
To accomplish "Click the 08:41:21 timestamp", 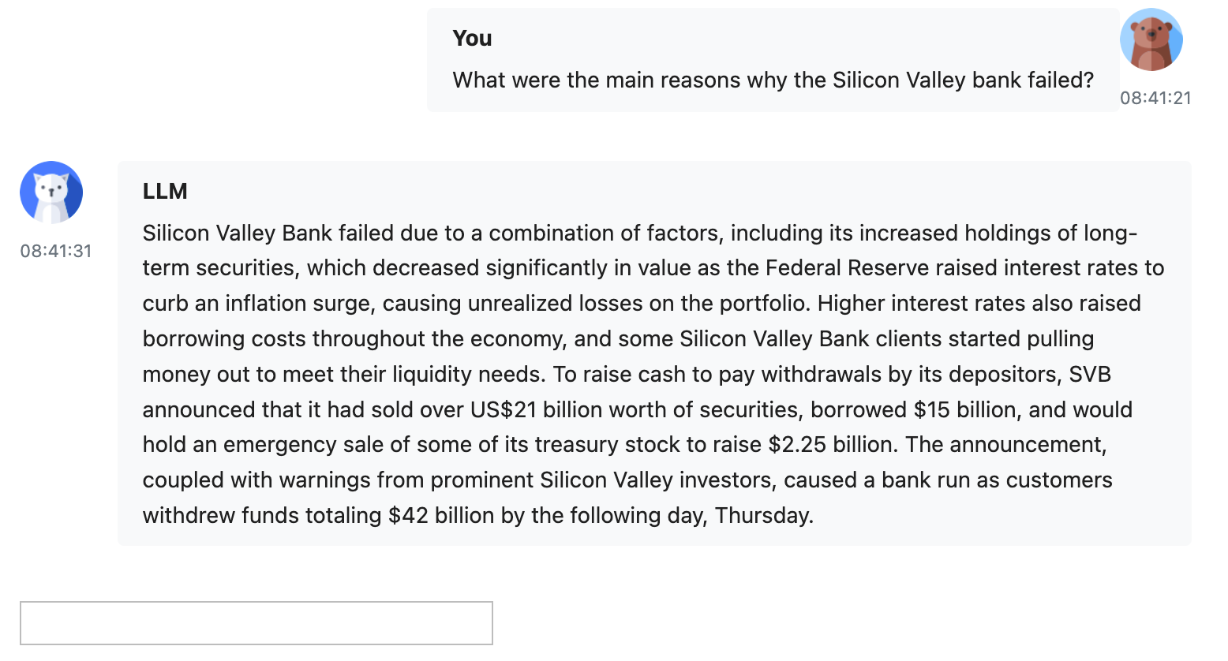I will (1155, 98).
